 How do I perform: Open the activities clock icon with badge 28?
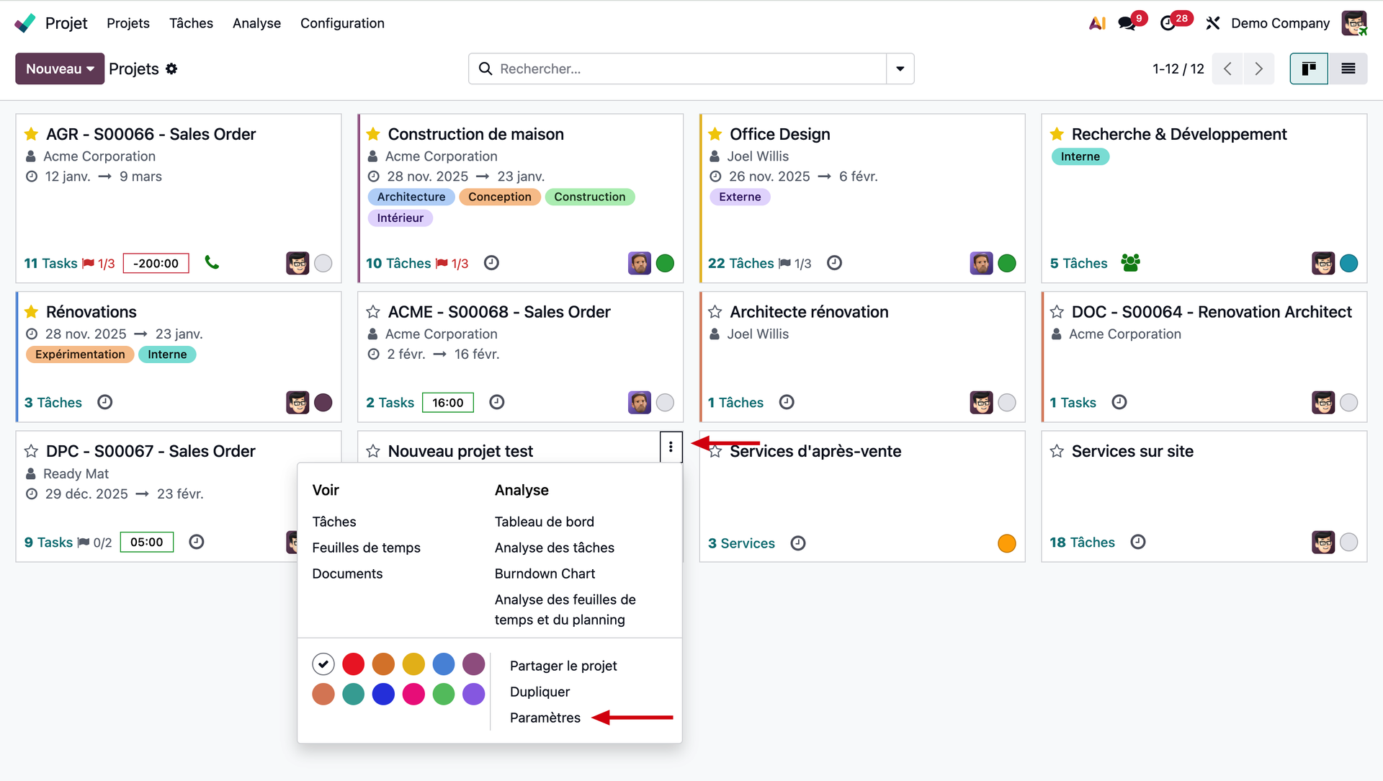[1168, 23]
